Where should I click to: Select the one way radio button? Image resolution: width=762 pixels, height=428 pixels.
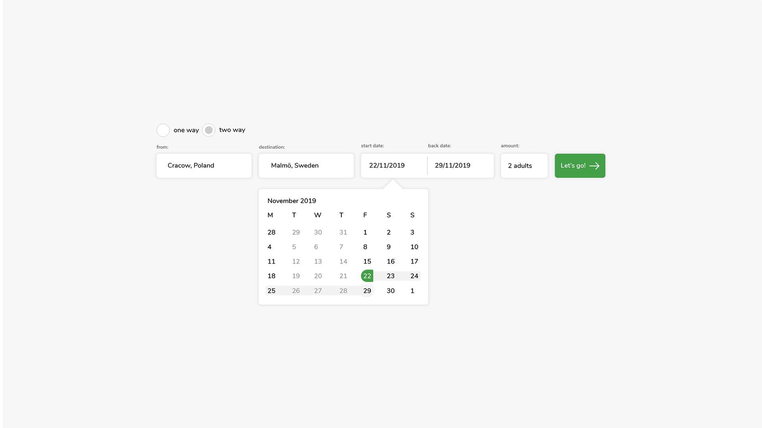tap(163, 130)
